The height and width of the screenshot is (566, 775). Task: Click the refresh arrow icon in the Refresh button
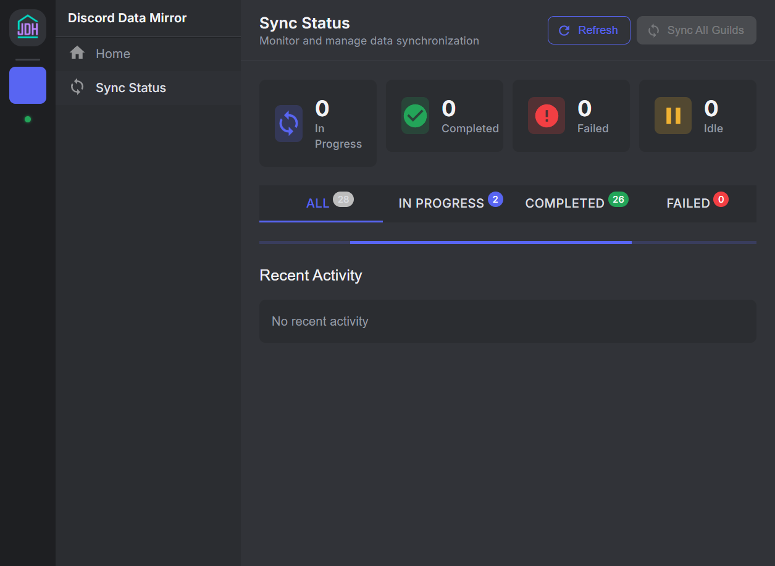[x=563, y=30]
